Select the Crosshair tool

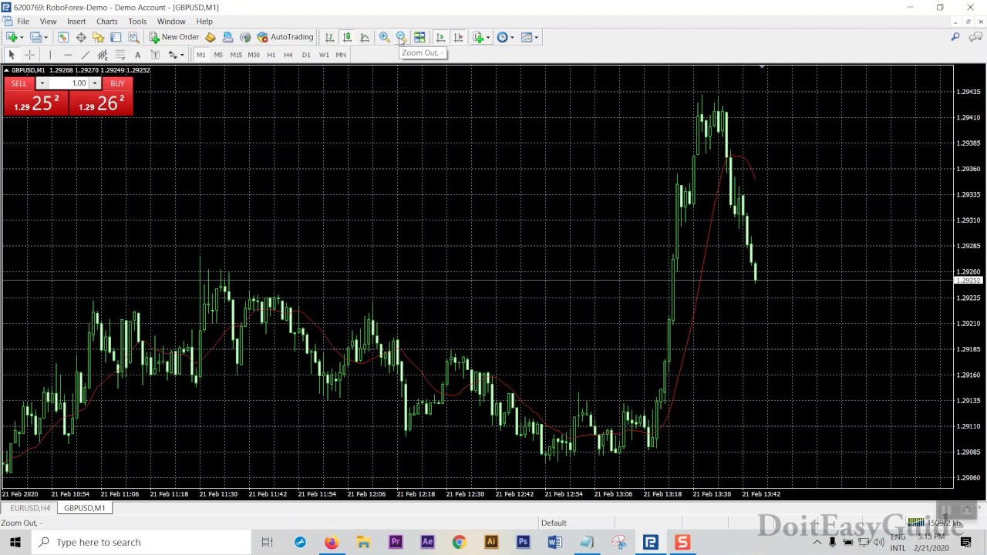[30, 55]
